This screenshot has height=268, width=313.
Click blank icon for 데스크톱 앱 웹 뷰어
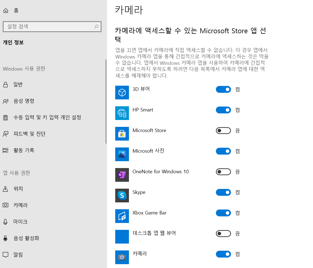(x=122, y=237)
